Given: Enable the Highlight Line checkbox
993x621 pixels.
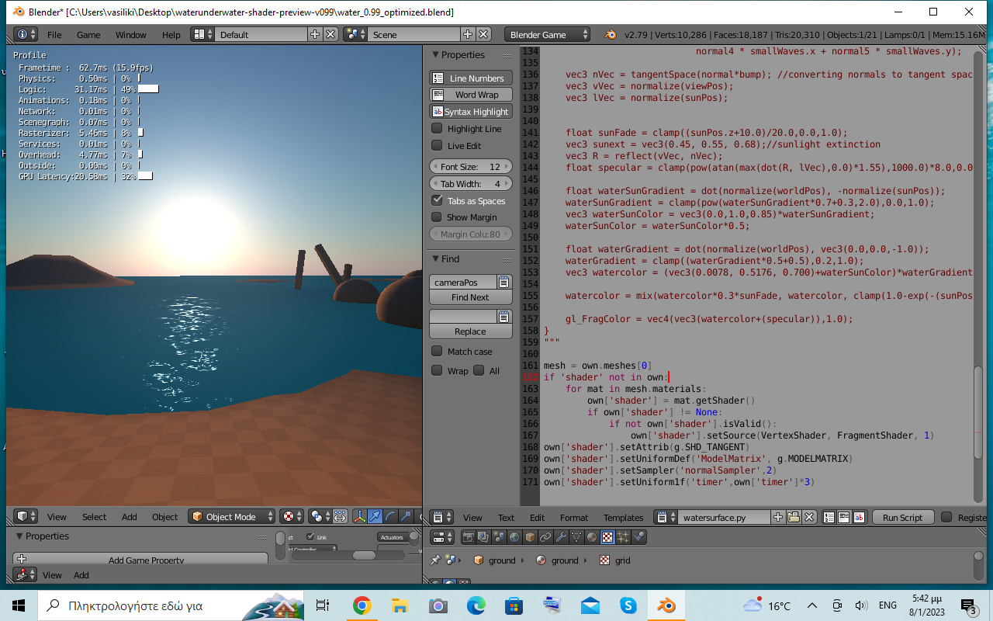Looking at the screenshot, I should pos(437,129).
